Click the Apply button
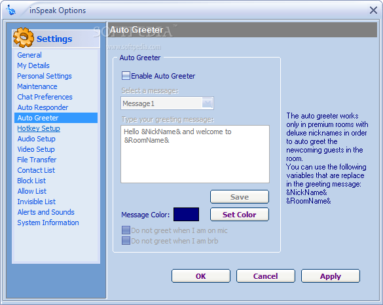 331,276
